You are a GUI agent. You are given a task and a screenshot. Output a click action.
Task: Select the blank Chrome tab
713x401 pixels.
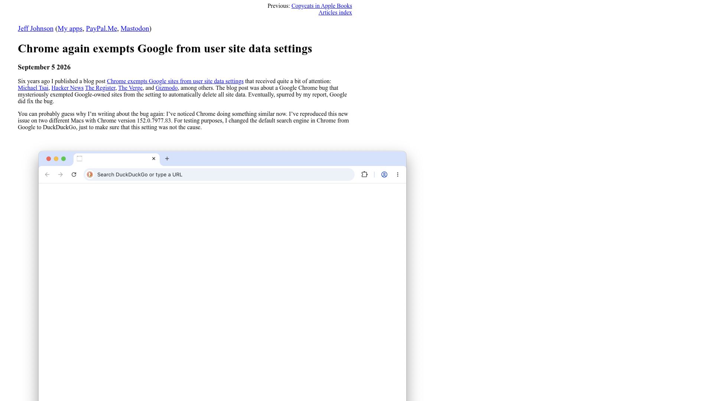tap(117, 159)
